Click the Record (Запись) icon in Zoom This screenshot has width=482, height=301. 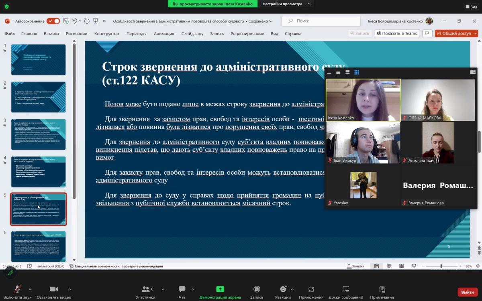click(257, 289)
